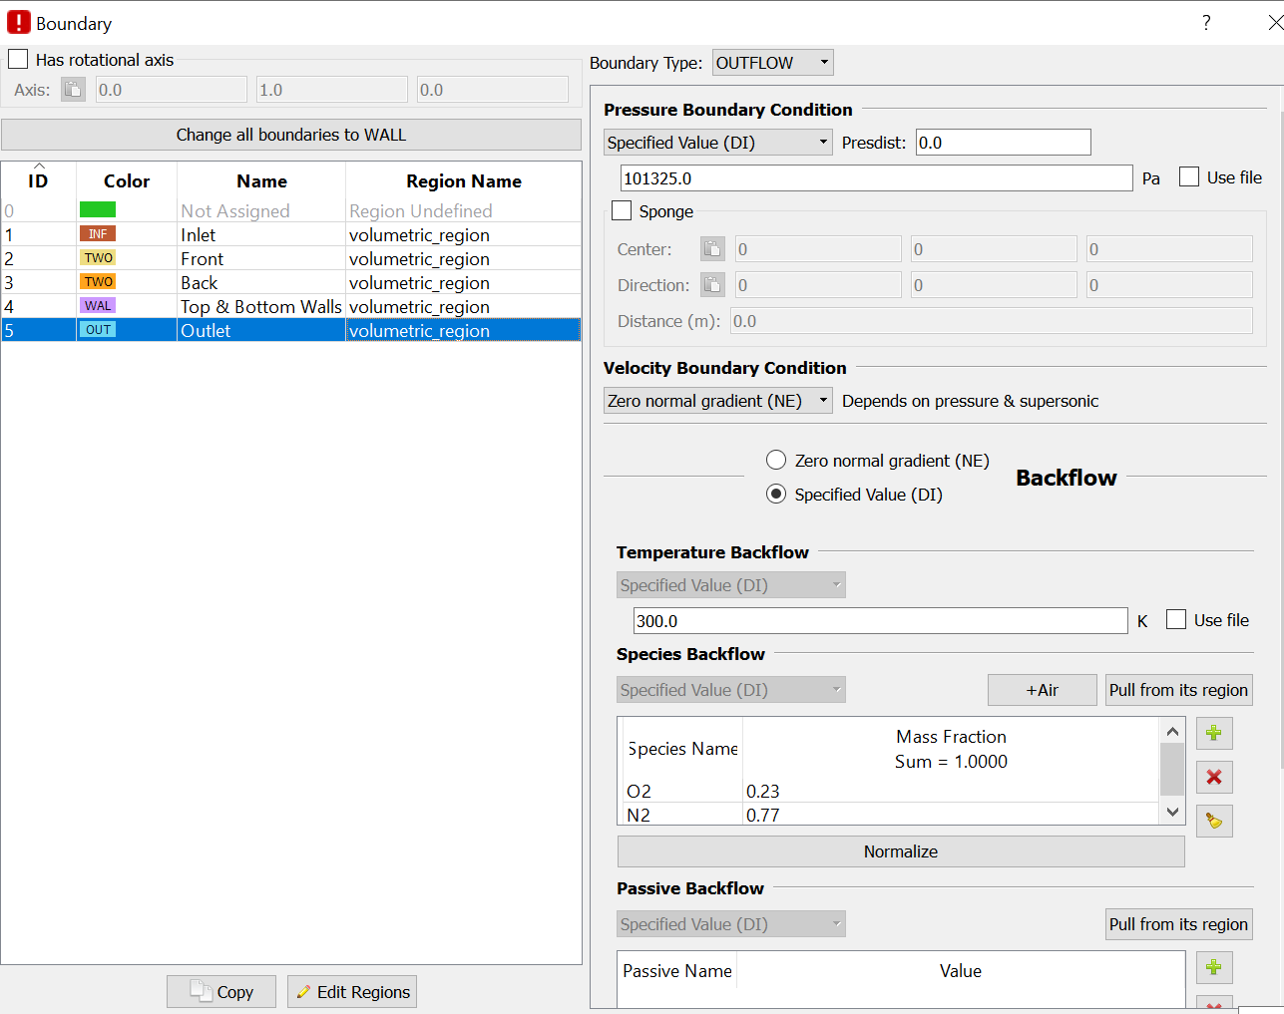The height and width of the screenshot is (1014, 1284).
Task: Click the species table scroll down arrow
Action: tap(1173, 812)
